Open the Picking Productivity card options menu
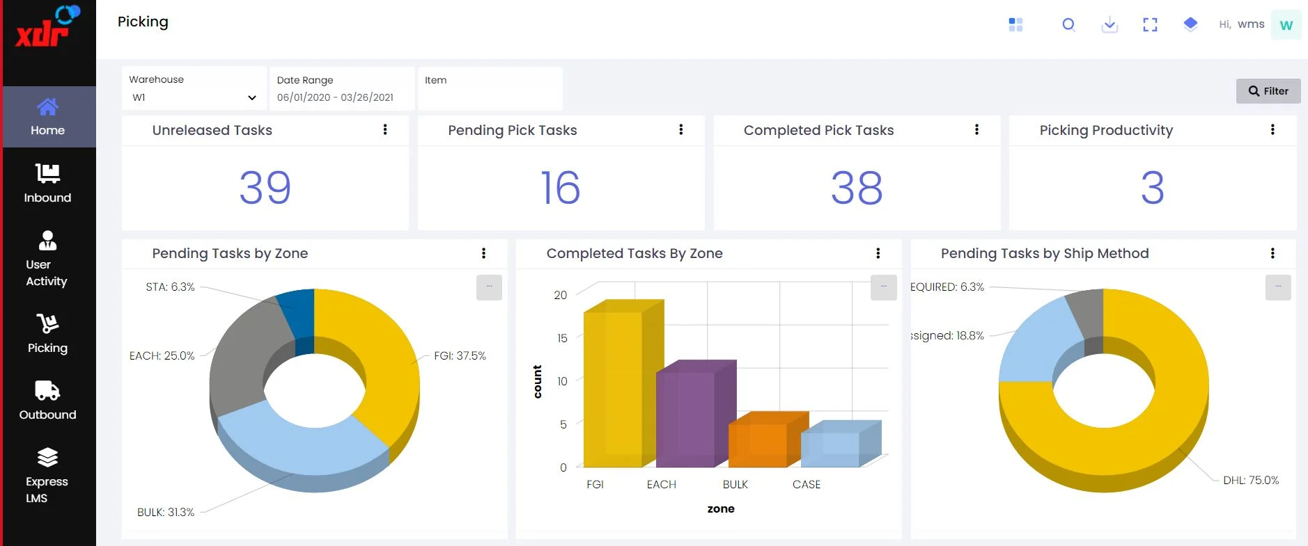 point(1272,129)
